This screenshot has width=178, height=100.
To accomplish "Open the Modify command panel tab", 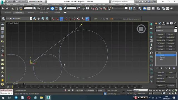I will [160, 23].
